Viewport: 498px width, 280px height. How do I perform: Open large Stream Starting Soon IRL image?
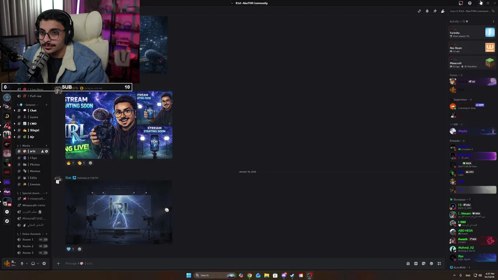pyautogui.click(x=100, y=125)
